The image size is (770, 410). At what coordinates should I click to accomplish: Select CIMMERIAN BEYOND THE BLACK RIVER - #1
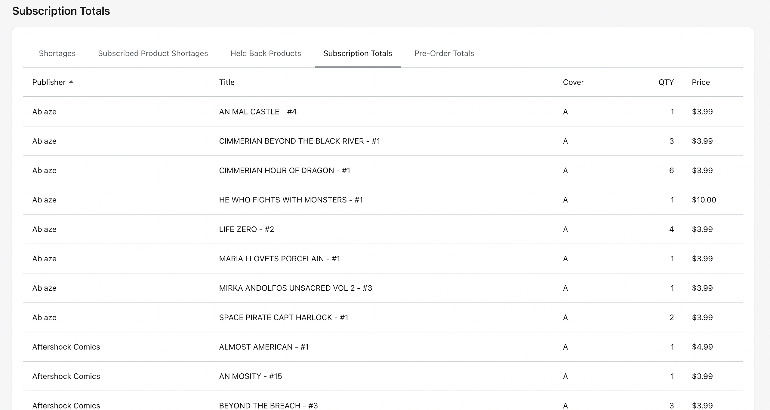pyautogui.click(x=300, y=141)
